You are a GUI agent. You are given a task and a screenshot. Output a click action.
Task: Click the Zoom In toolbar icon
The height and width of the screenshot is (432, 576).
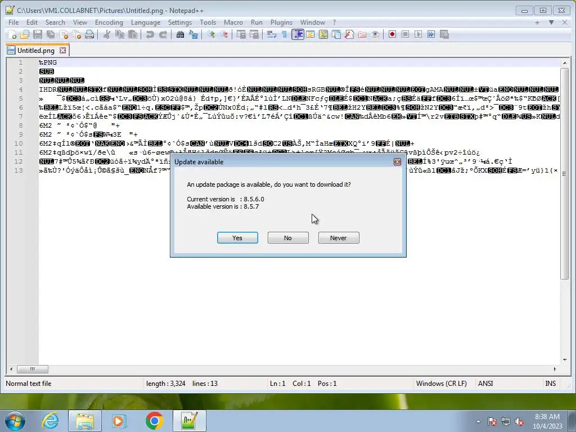(211, 34)
